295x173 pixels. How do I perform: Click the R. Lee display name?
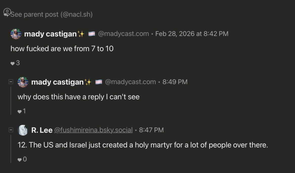tap(42, 130)
